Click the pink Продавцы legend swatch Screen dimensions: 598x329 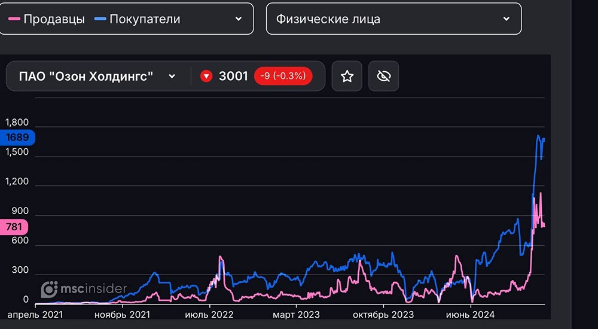(14, 19)
